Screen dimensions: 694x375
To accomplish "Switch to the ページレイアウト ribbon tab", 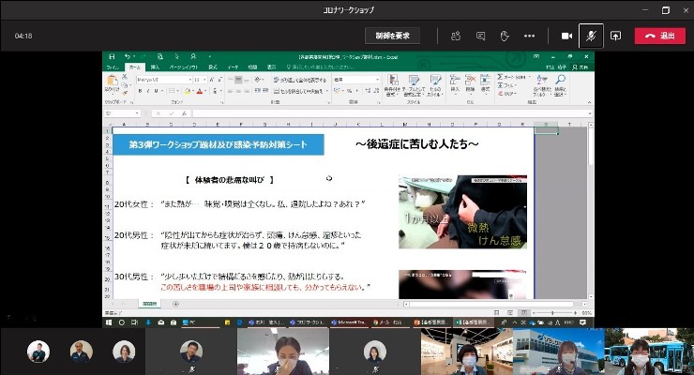I will pos(184,67).
